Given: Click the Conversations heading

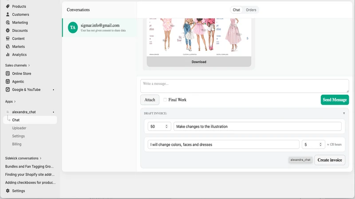Looking at the screenshot, I should pyautogui.click(x=78, y=10).
